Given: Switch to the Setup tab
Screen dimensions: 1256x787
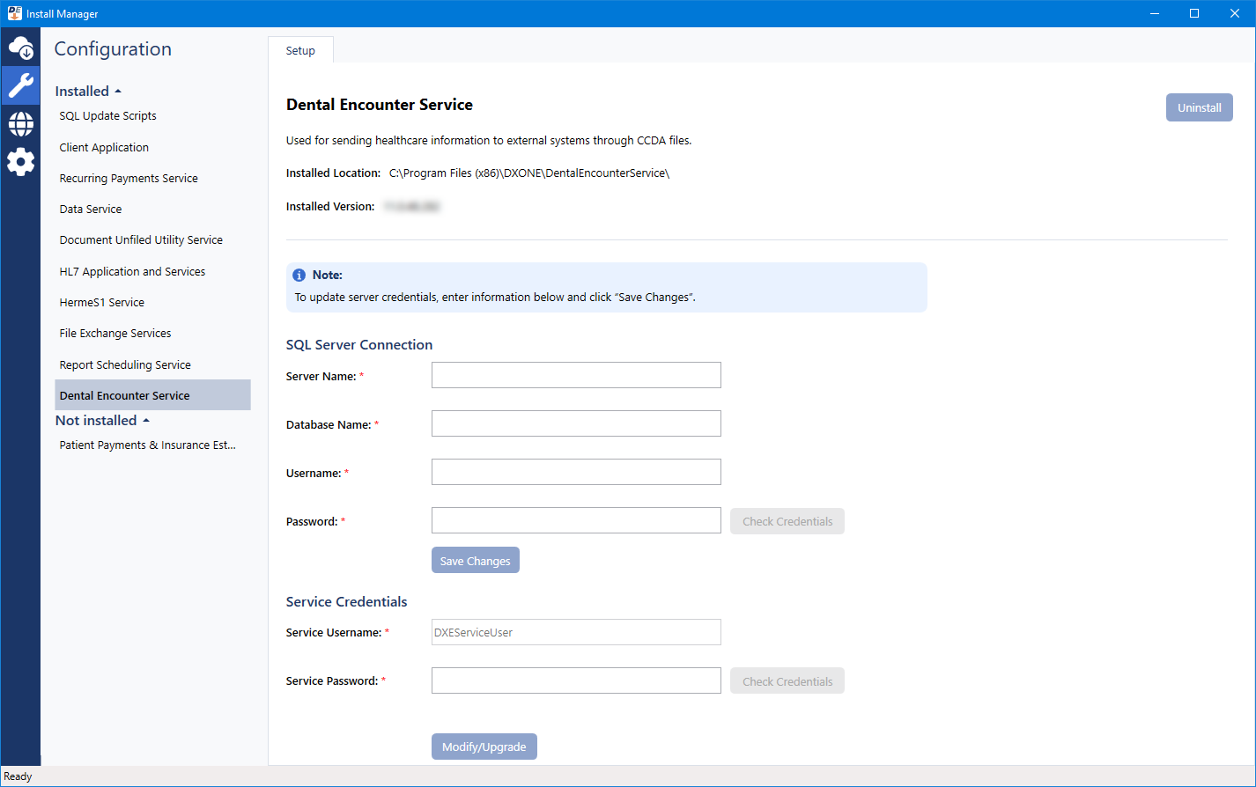Looking at the screenshot, I should click(x=300, y=51).
